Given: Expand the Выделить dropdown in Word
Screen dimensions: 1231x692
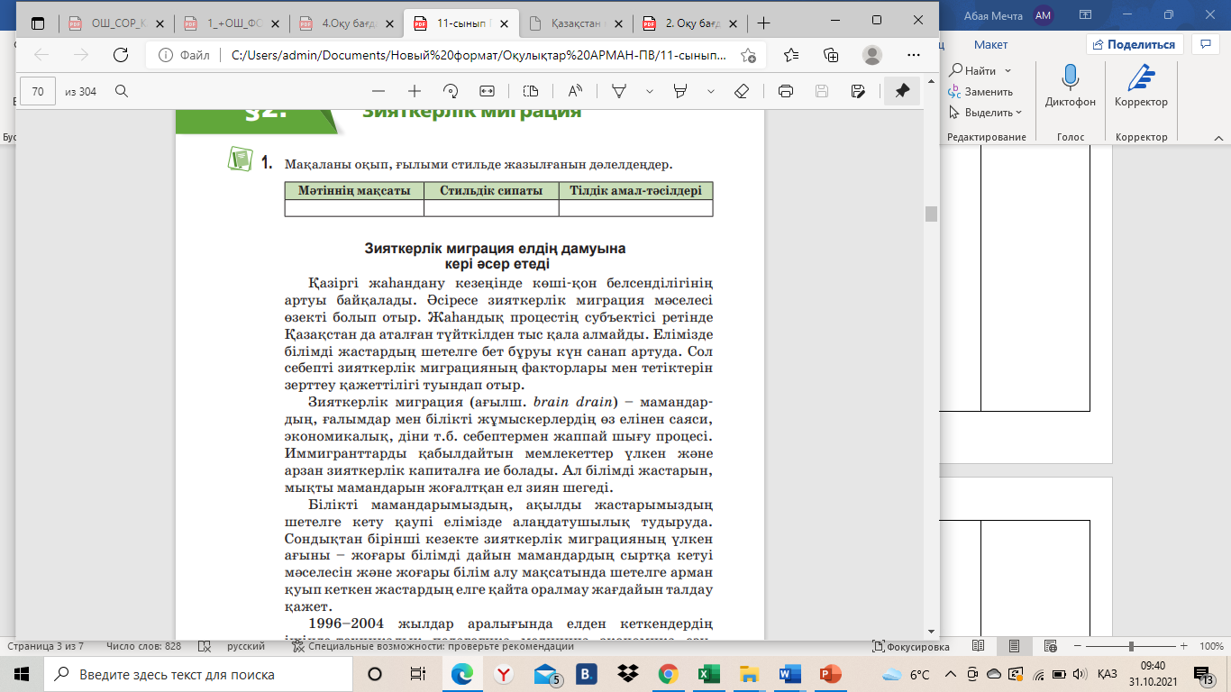Looking at the screenshot, I should pos(1018,113).
